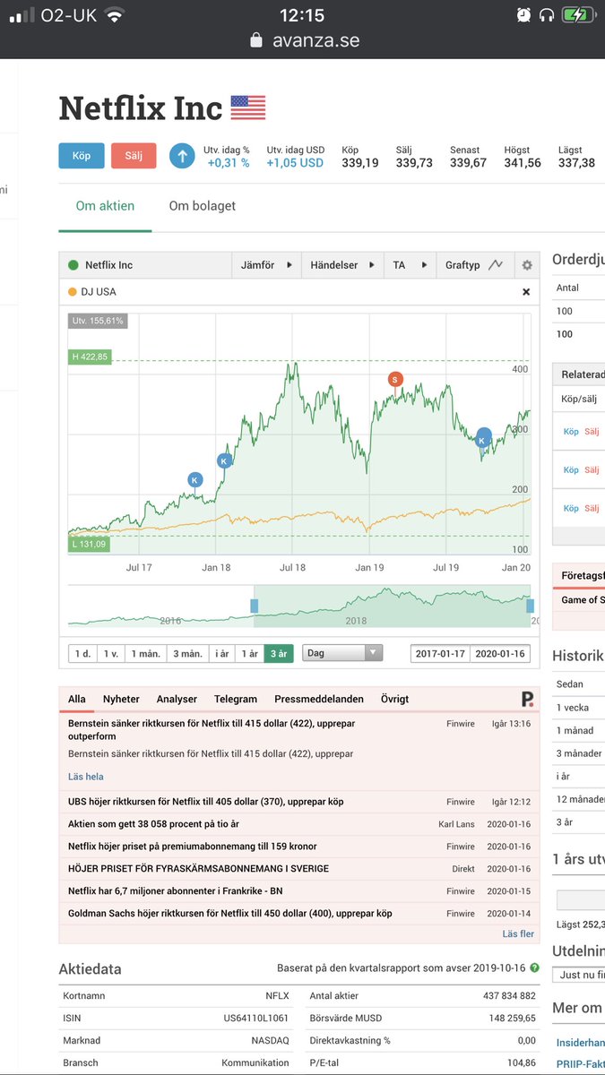Tap the US flag next to Netflix Inc
This screenshot has height=1075, width=605.
pyautogui.click(x=248, y=107)
